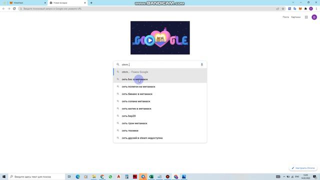320x180 pixels.
Task: Close the MetaMask tab
Action: [45, 3]
